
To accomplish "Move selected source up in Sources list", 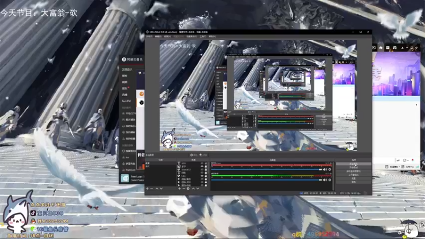I will point(193,189).
